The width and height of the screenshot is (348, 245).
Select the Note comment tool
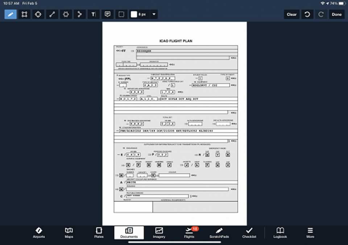click(x=107, y=14)
